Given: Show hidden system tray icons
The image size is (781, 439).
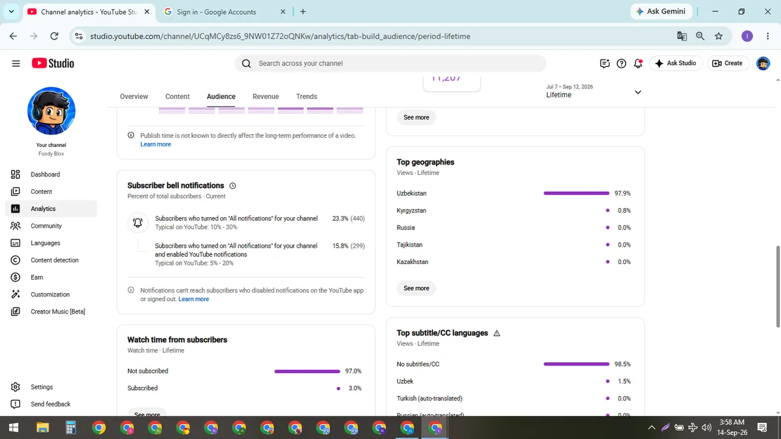Looking at the screenshot, I should click(x=651, y=427).
